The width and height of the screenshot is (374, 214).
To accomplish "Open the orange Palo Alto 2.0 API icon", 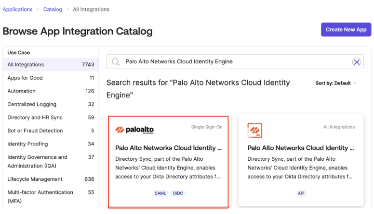I will pyautogui.click(x=254, y=131).
